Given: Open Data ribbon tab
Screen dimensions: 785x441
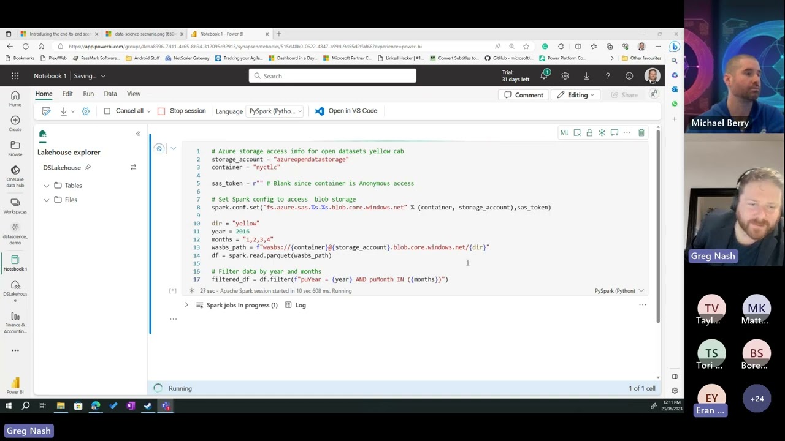Looking at the screenshot, I should click(x=110, y=94).
